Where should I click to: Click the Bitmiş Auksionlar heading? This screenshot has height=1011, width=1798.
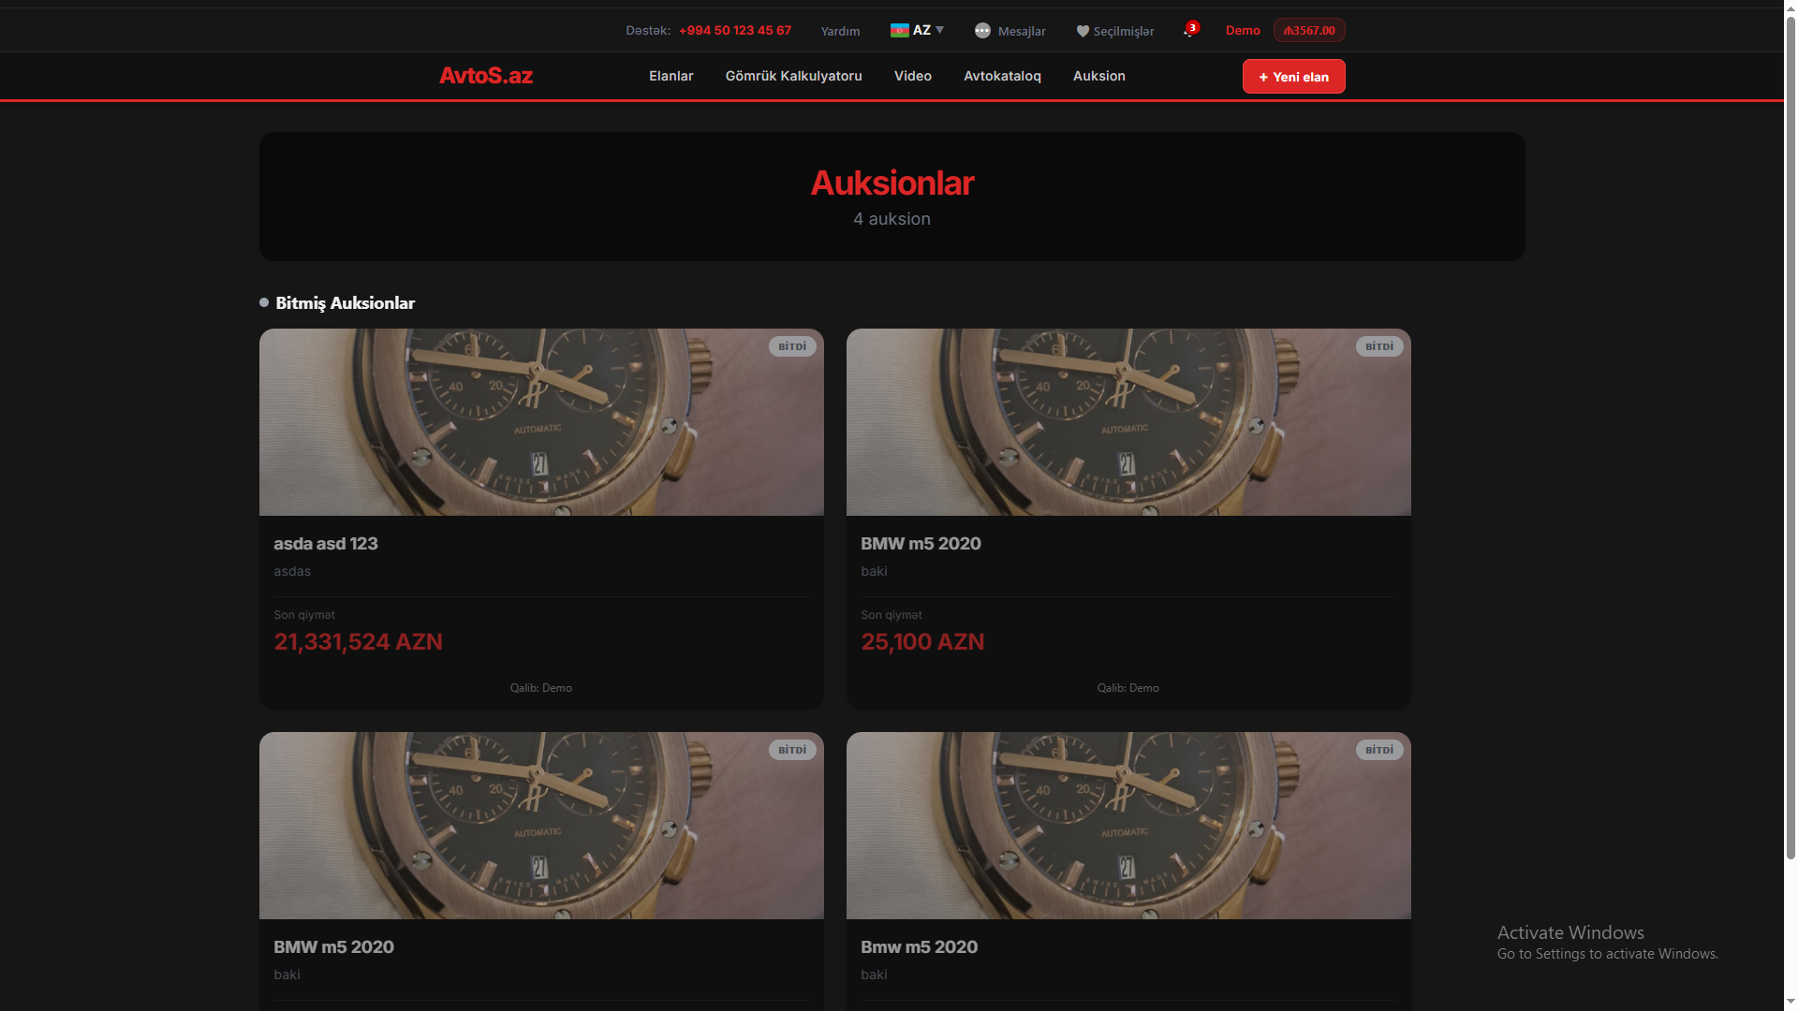345,303
